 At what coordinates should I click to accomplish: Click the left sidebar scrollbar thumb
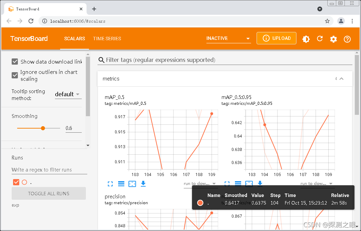pos(88,86)
